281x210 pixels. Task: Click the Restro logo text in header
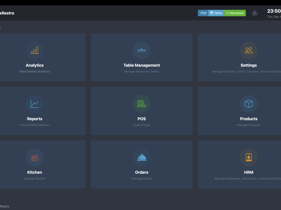7,13
